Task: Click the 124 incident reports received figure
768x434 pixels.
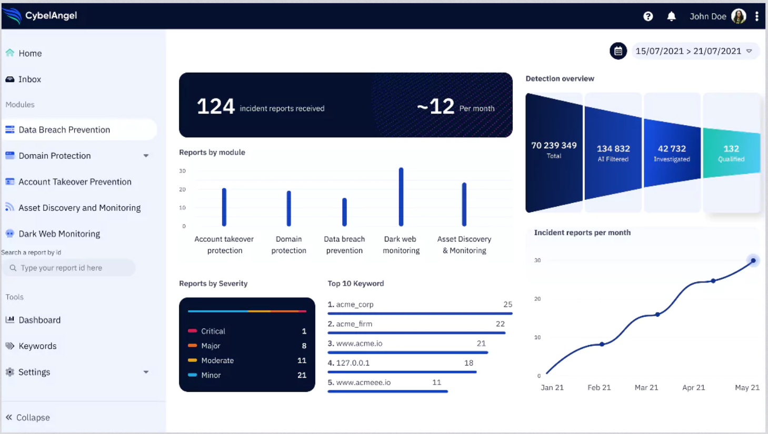Action: point(261,107)
